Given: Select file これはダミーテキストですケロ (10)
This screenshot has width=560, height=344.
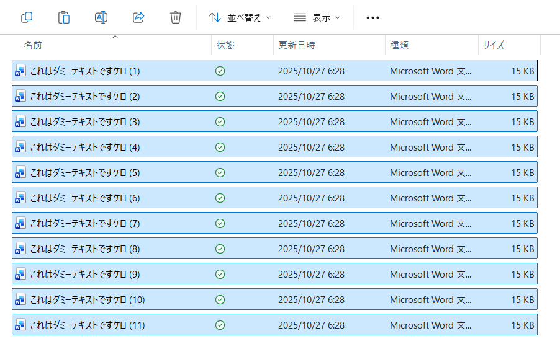Looking at the screenshot, I should click(x=88, y=300).
